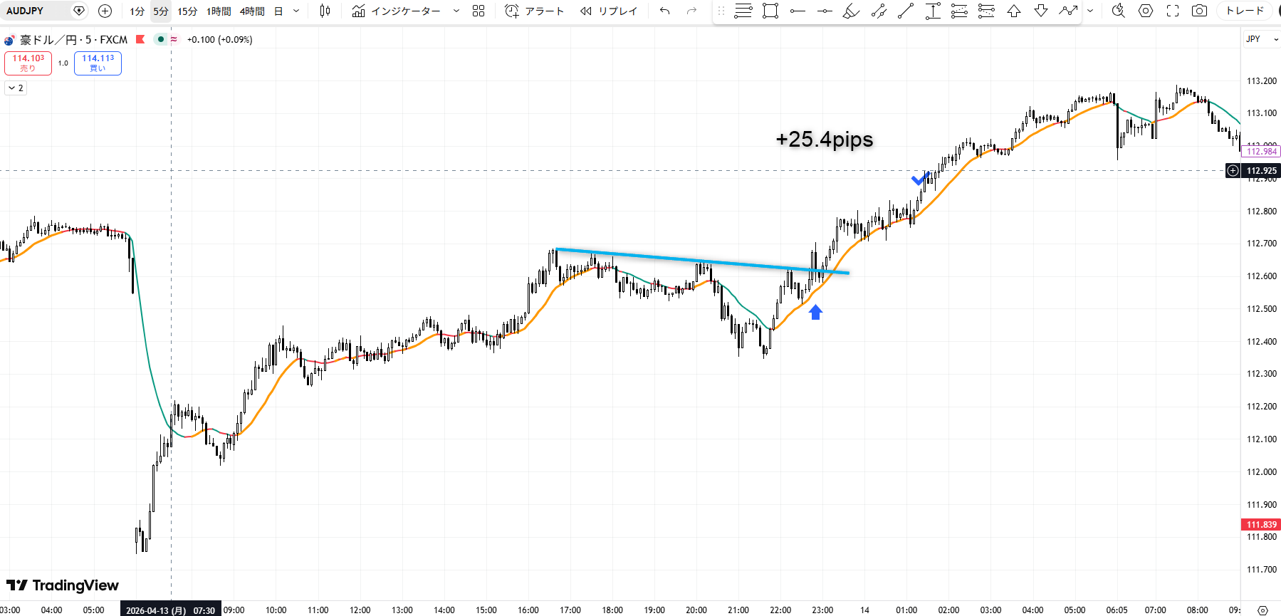Open the アラート menu

[x=535, y=11]
